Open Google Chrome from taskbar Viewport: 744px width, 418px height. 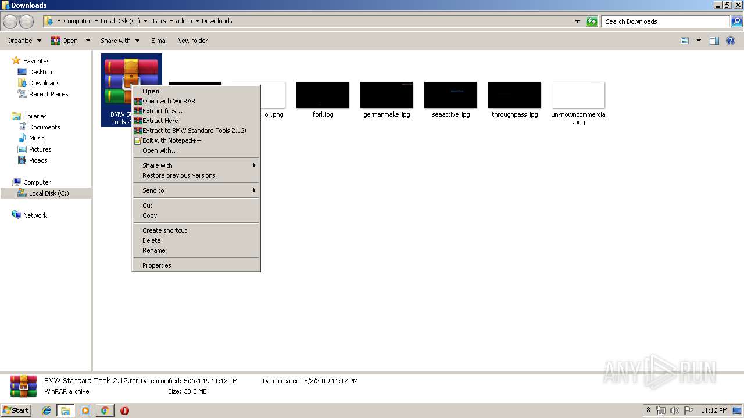click(x=105, y=410)
